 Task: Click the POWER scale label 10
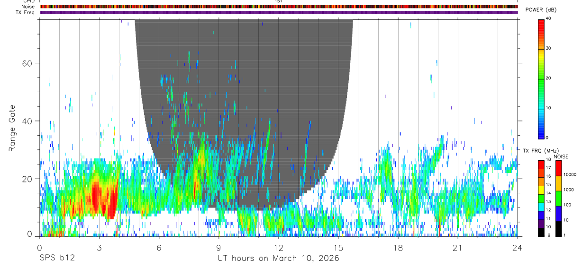tap(549, 108)
